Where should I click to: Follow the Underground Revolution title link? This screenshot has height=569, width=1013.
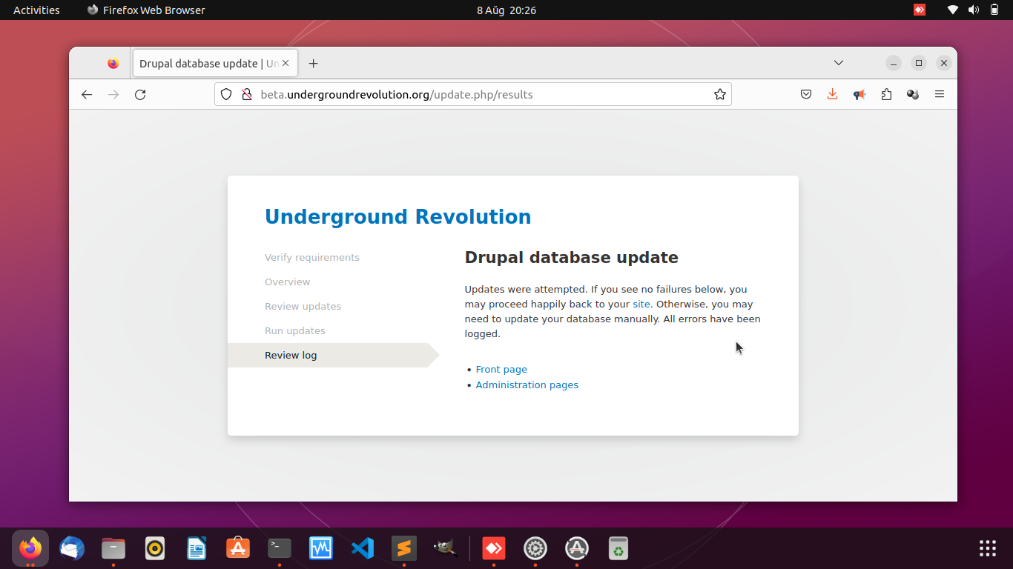tap(397, 216)
